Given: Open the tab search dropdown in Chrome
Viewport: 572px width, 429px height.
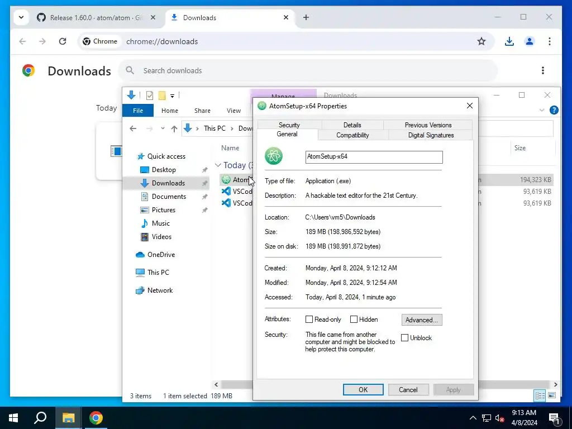Looking at the screenshot, I should 21,17.
